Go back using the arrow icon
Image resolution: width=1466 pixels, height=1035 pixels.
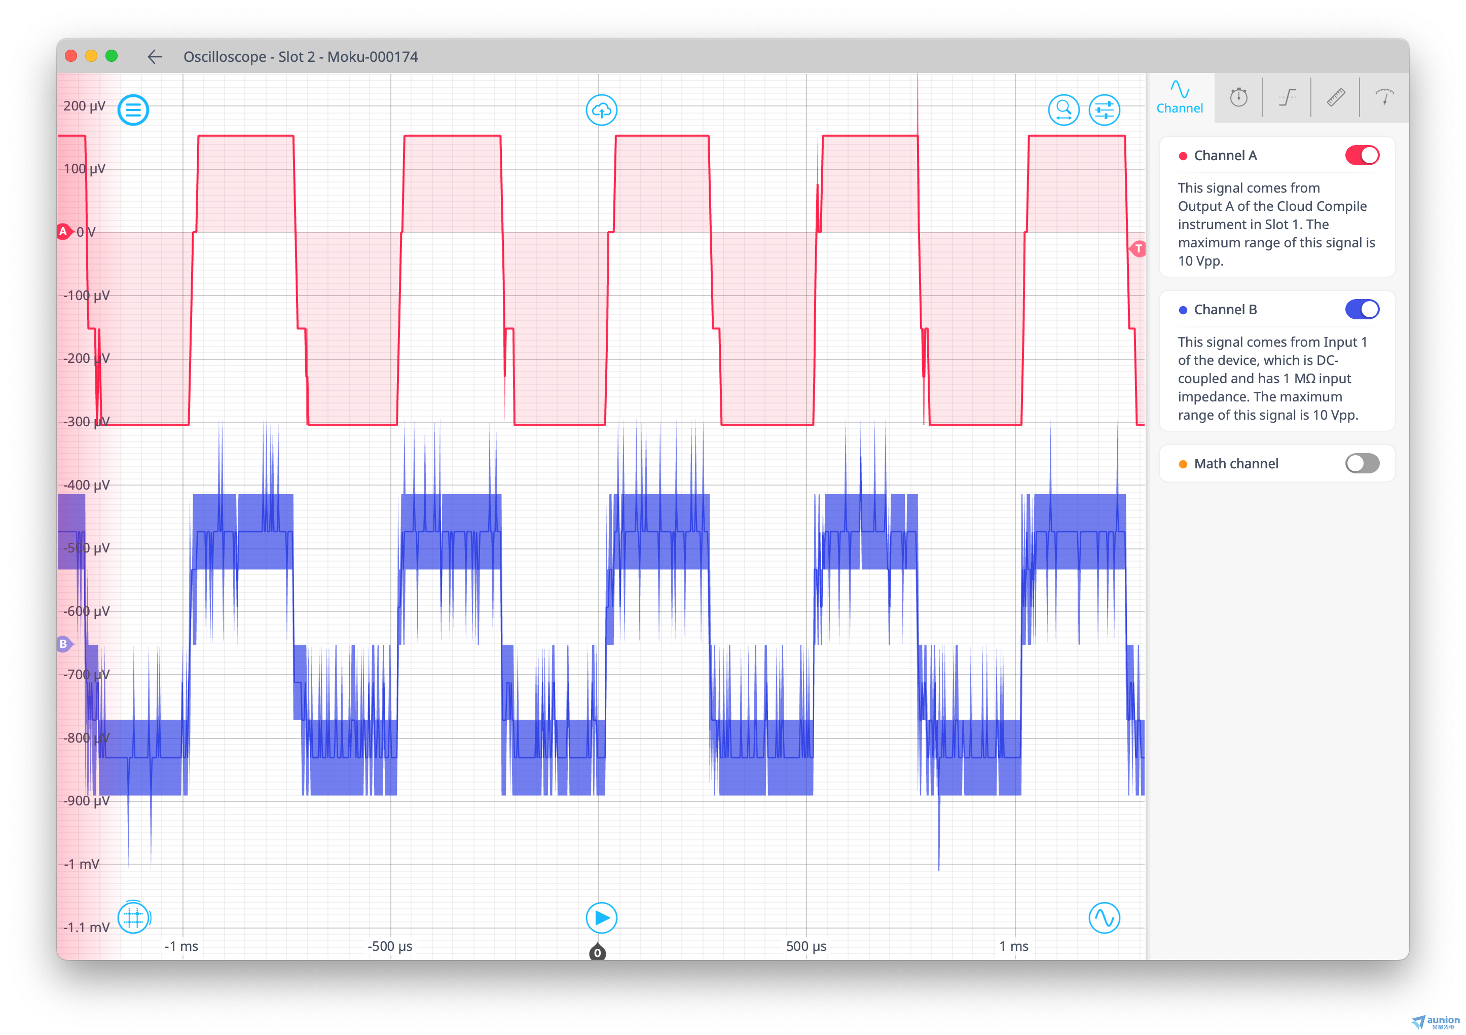155,57
